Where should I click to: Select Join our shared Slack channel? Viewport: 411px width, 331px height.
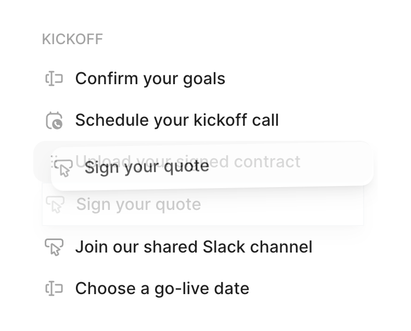pos(194,247)
